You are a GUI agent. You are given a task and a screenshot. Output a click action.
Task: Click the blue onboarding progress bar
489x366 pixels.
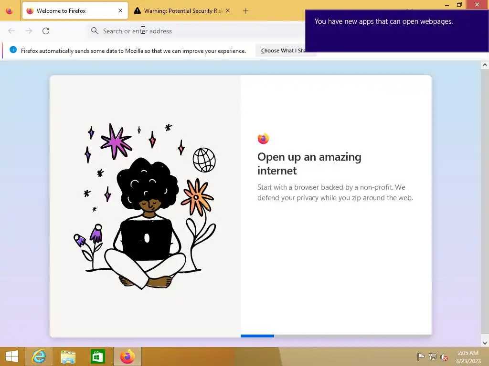pos(257,336)
